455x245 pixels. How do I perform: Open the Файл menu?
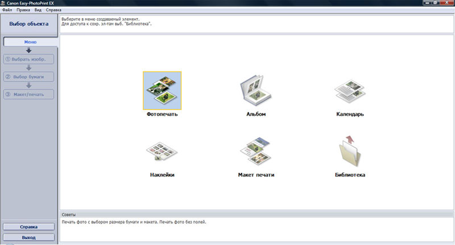click(x=7, y=10)
